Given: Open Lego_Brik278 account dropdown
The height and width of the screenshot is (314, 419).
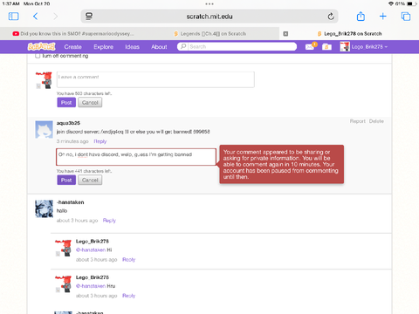Looking at the screenshot, I should pos(364,46).
